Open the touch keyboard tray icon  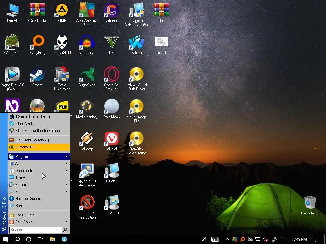[x=284, y=239]
